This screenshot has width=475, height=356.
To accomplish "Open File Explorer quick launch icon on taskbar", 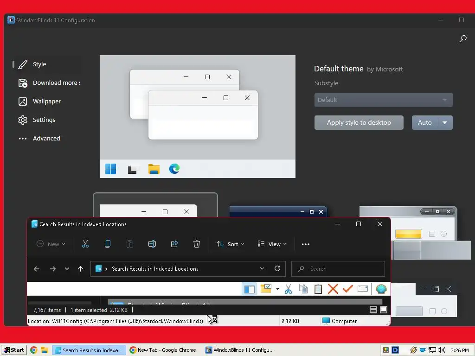I will pos(45,350).
